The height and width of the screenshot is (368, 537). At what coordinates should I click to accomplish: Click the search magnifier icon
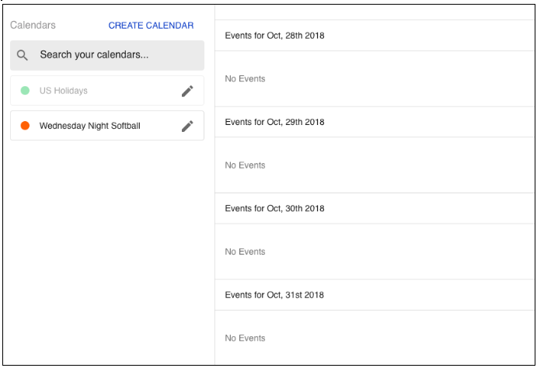pyautogui.click(x=23, y=55)
